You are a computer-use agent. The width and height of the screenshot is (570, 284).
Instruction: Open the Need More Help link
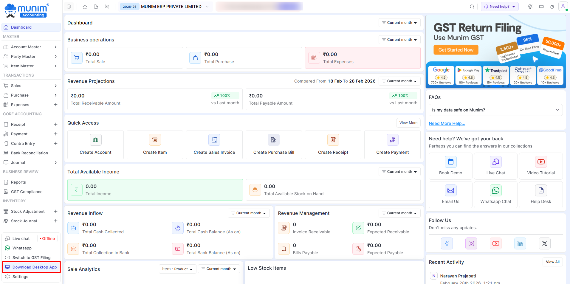[447, 123]
